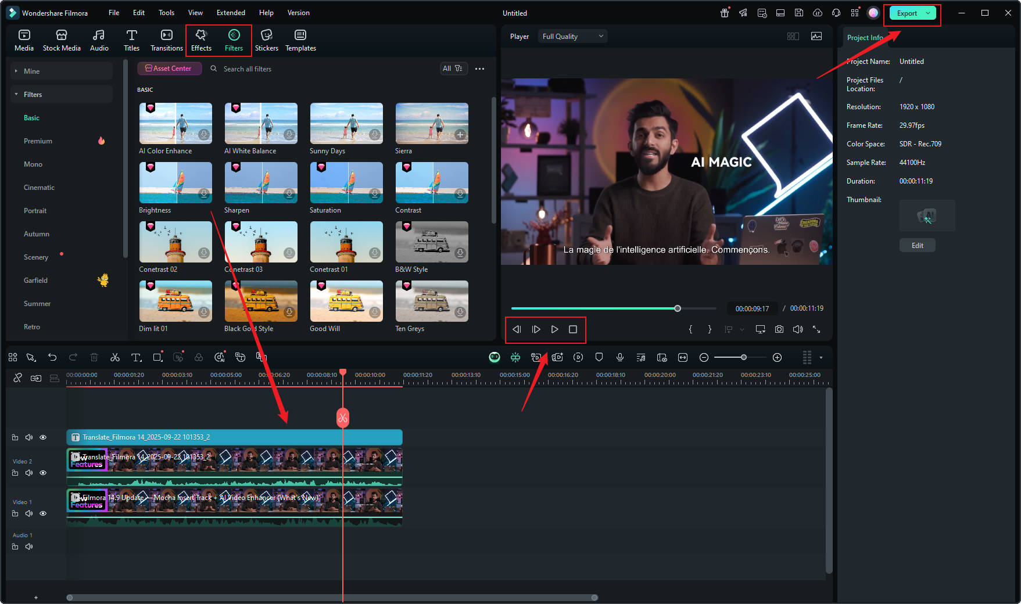
Task: Split clip with the scissors tool
Action: point(115,357)
